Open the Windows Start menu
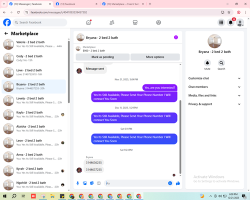Screen dimensions: 250x200 tap(4, 196)
